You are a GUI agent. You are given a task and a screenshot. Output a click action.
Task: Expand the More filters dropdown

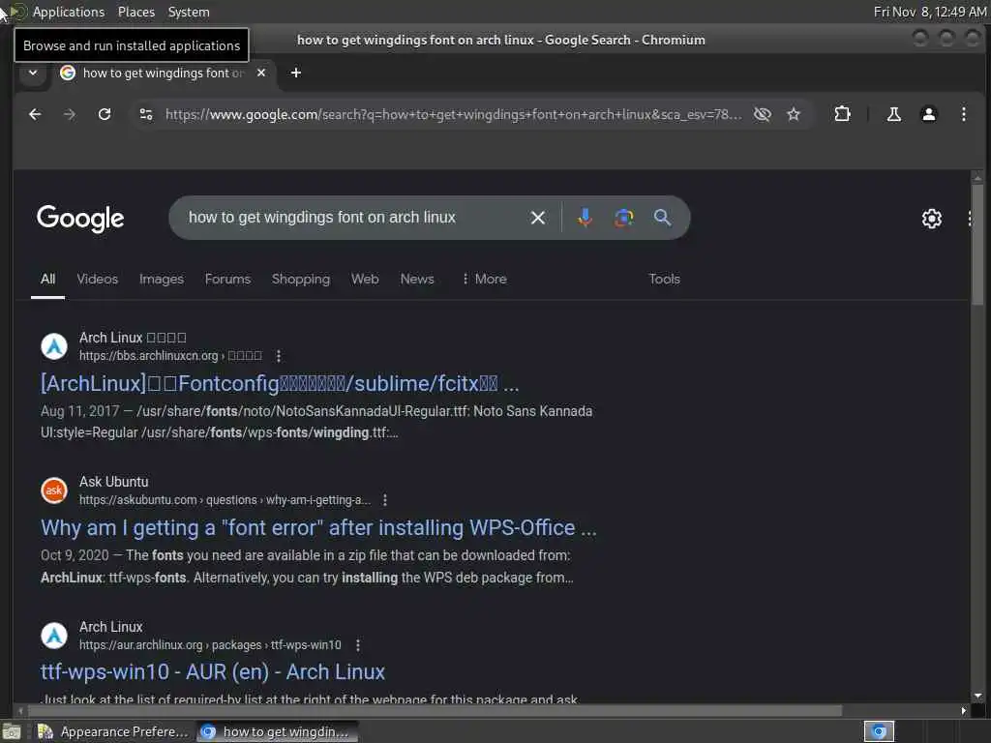484,280
